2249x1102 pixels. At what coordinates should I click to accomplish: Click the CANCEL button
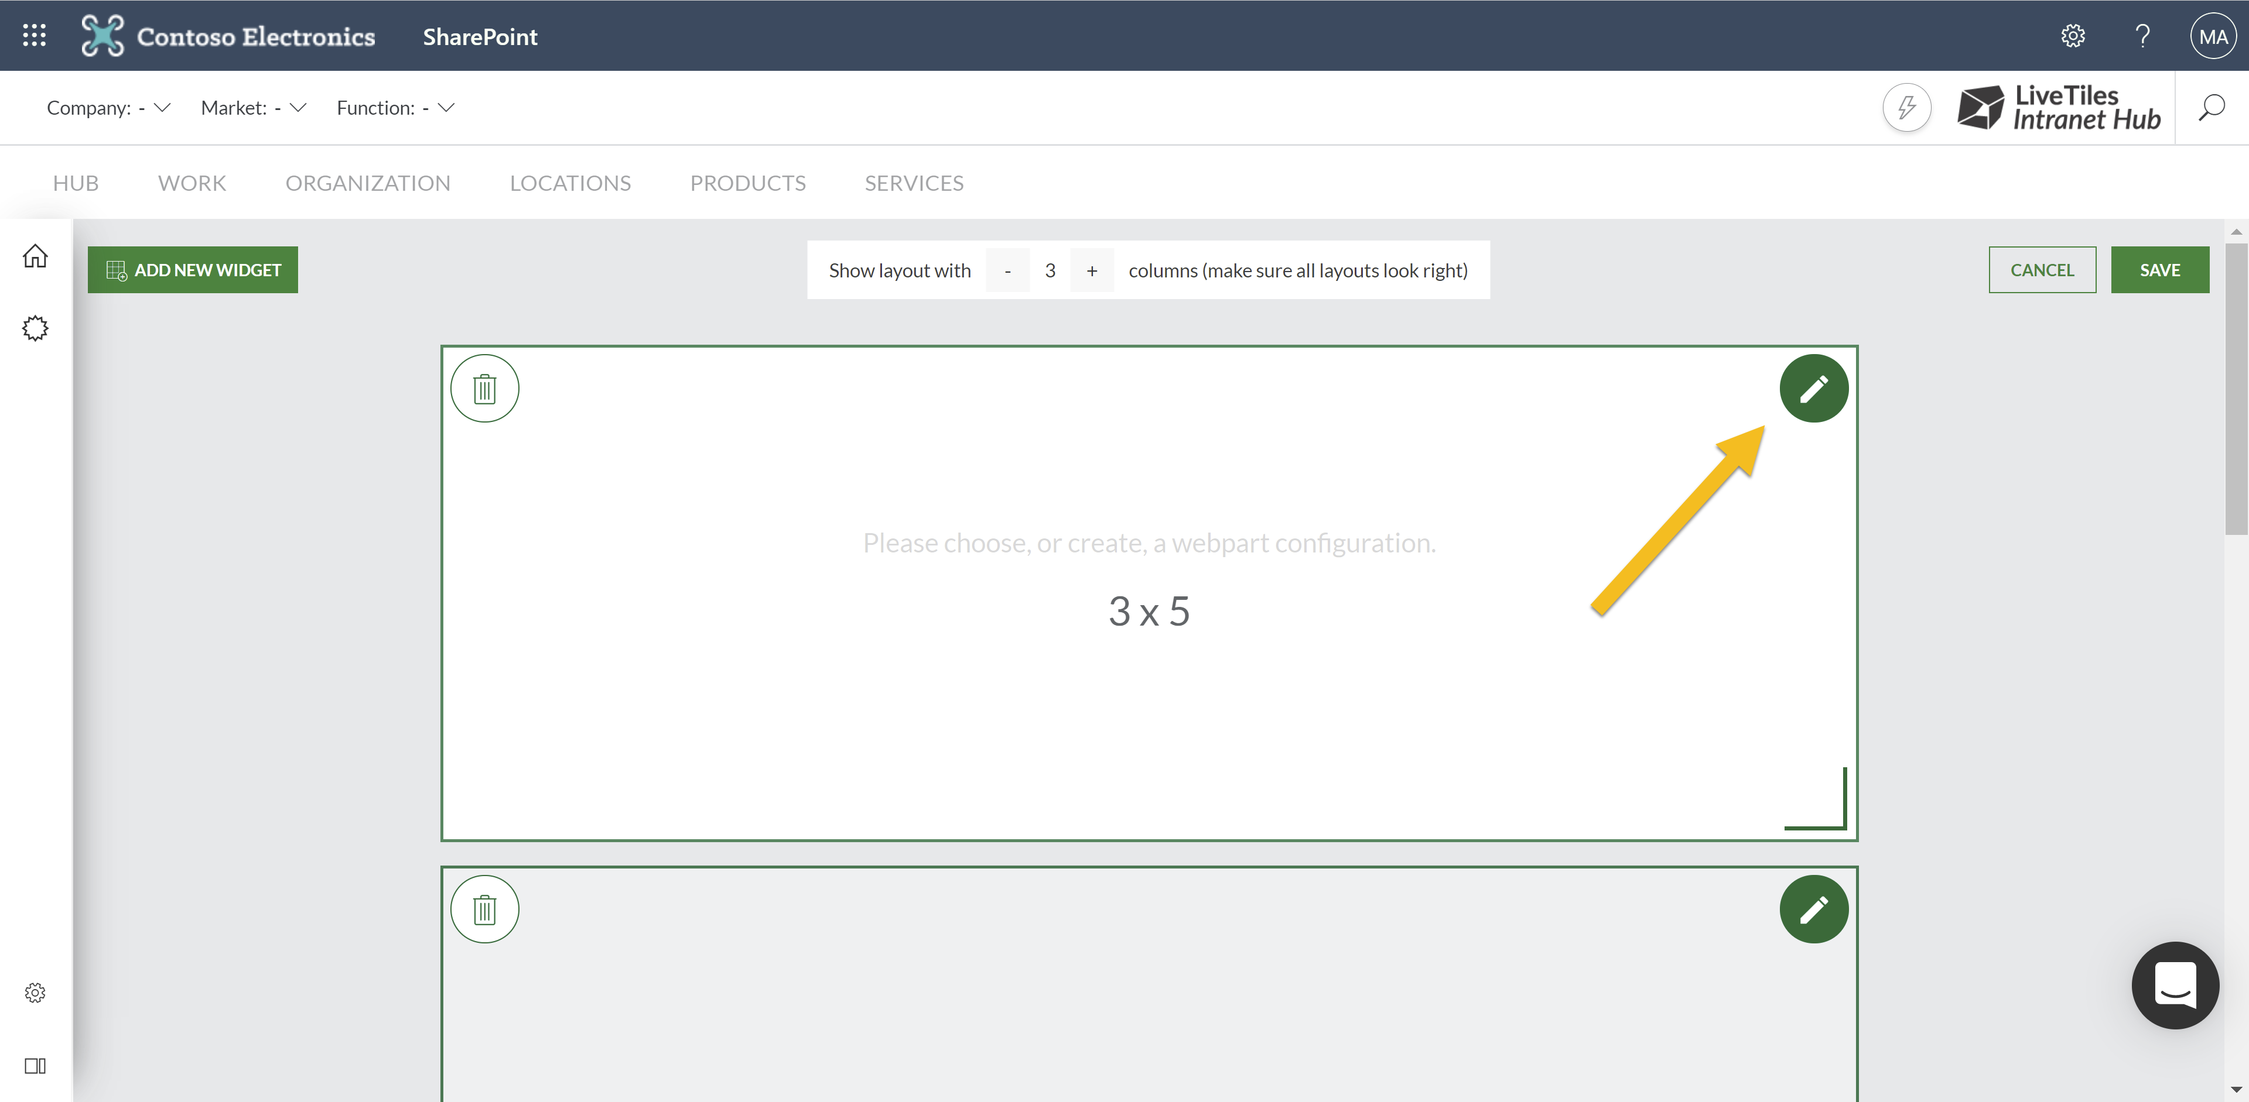point(2039,268)
